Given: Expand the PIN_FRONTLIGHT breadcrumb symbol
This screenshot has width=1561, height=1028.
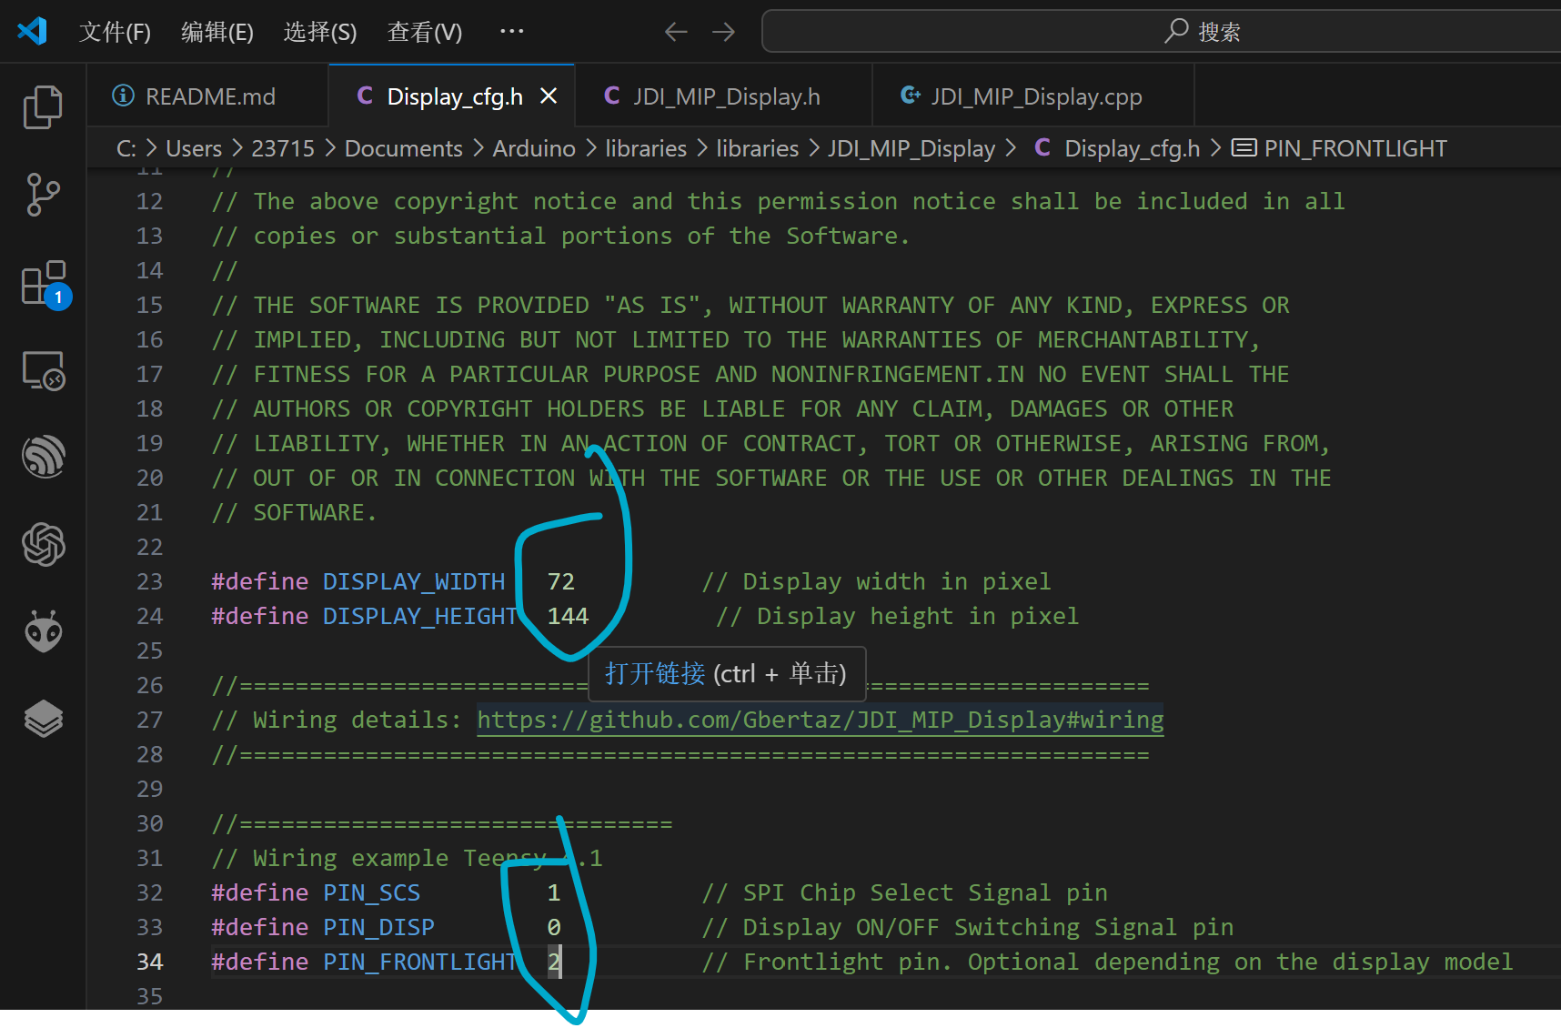Looking at the screenshot, I should 1355,148.
